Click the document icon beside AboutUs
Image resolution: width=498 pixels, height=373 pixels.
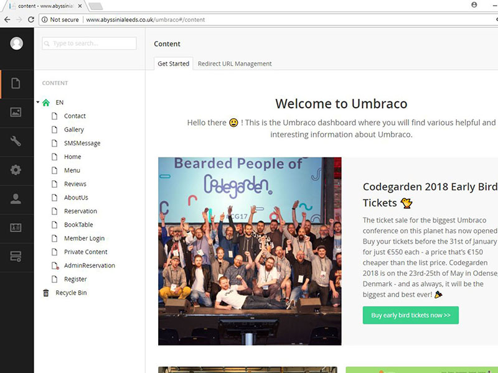[x=55, y=198]
